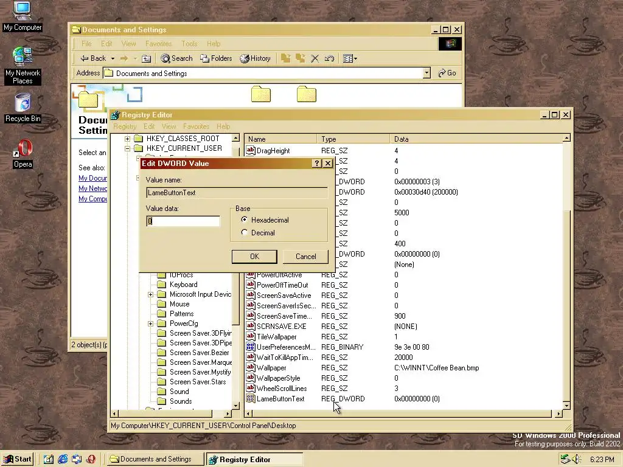Toggle Folders pane in Explorer toolbar
This screenshot has width=623, height=467.
click(216, 58)
